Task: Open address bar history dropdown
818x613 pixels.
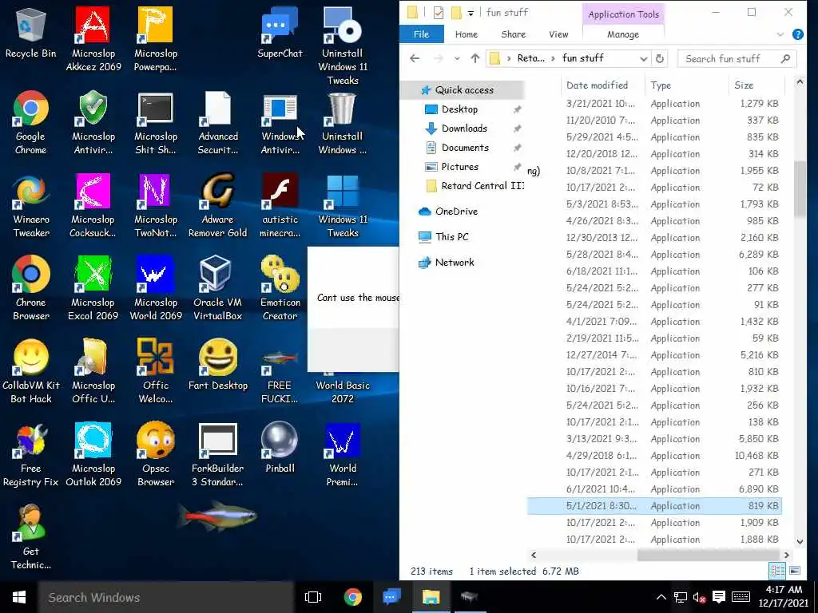Action: coord(644,58)
